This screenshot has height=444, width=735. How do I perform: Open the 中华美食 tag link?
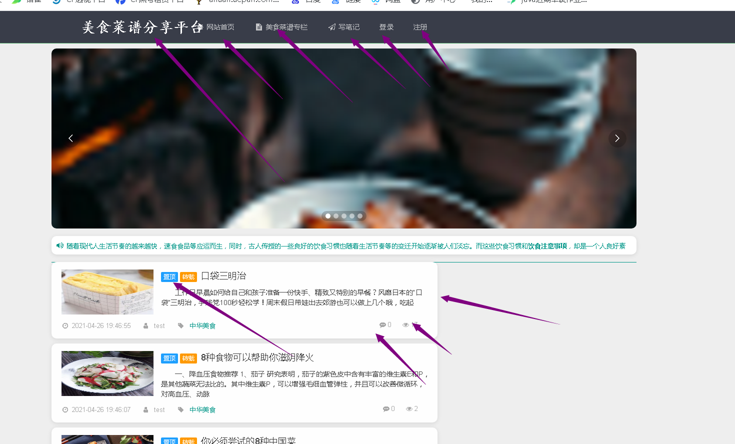[x=202, y=325]
